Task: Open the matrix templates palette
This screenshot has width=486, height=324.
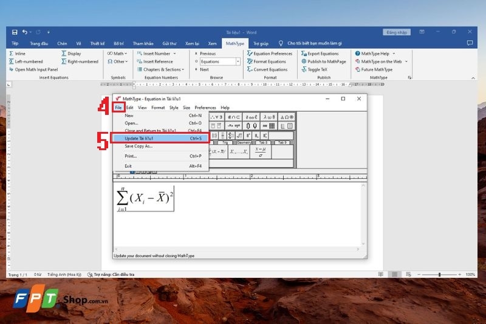Action: [x=269, y=126]
